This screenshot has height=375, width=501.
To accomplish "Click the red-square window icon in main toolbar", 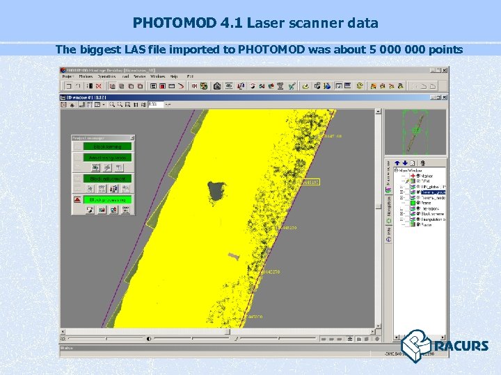I will pyautogui.click(x=162, y=86).
